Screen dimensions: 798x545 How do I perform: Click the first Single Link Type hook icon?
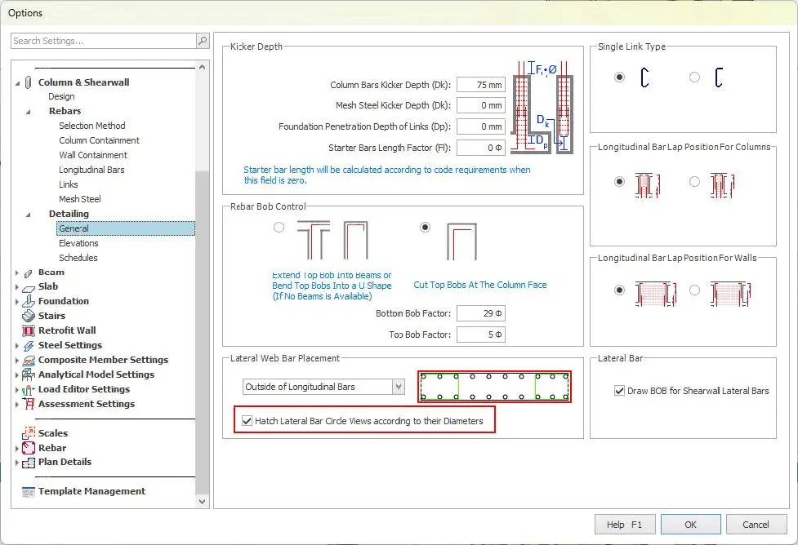tap(644, 78)
